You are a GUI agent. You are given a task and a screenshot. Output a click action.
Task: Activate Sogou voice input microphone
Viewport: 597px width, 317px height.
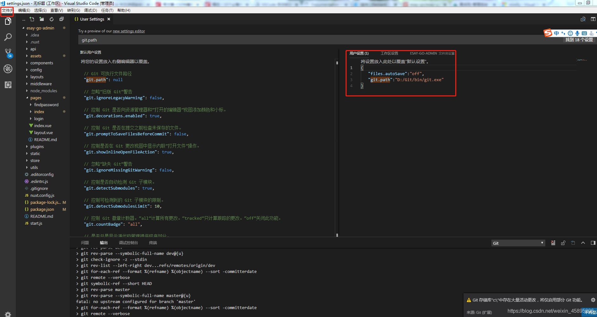tap(577, 33)
